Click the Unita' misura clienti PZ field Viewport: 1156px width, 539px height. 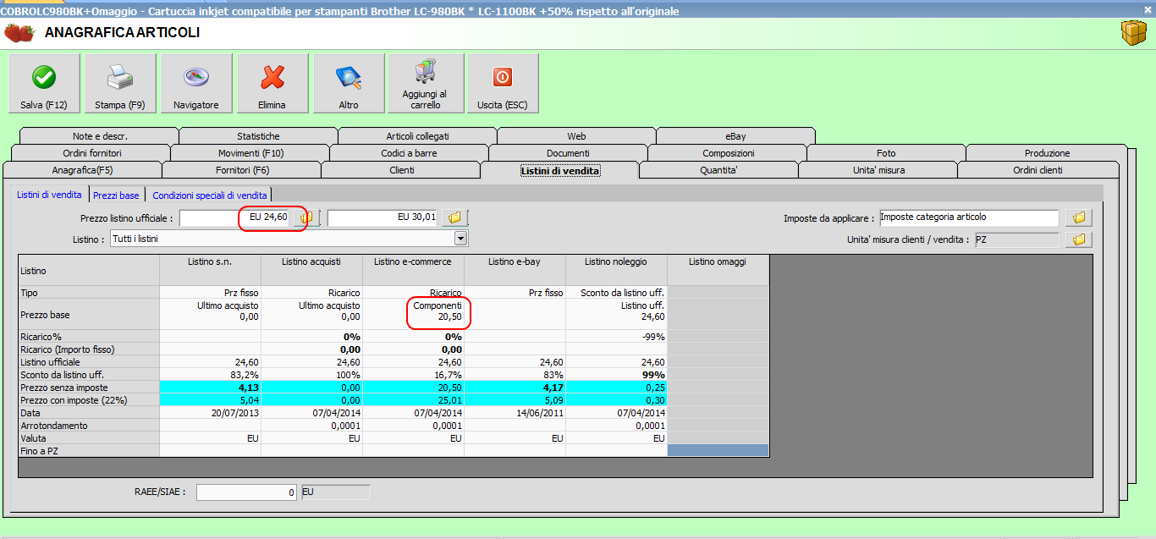pyautogui.click(x=1016, y=240)
